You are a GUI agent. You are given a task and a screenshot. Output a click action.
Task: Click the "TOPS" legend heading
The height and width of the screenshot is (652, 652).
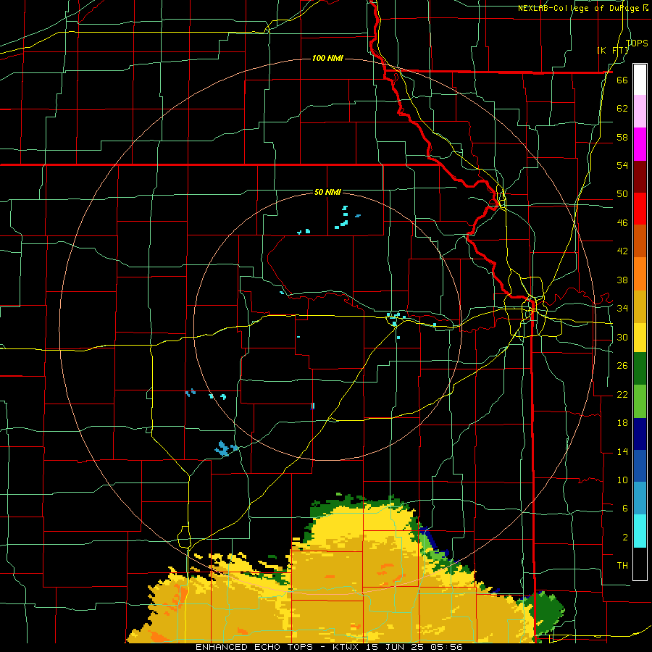tap(637, 43)
